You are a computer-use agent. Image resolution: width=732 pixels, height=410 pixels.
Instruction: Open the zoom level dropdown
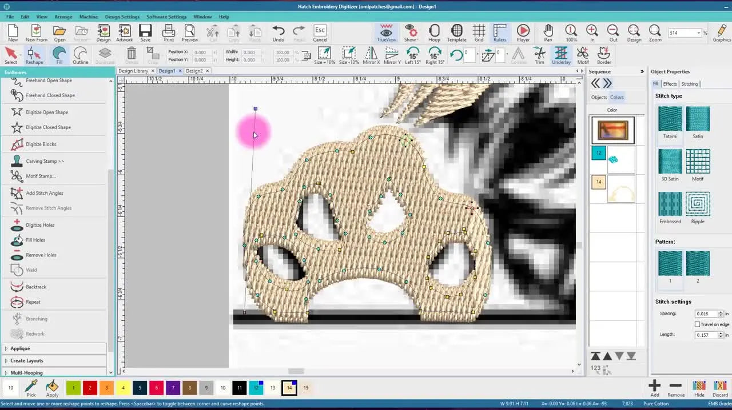click(x=698, y=33)
